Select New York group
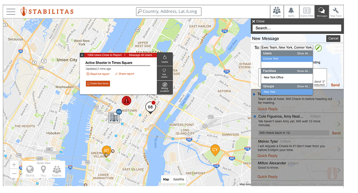The height and width of the screenshot is (193, 358). point(287,92)
